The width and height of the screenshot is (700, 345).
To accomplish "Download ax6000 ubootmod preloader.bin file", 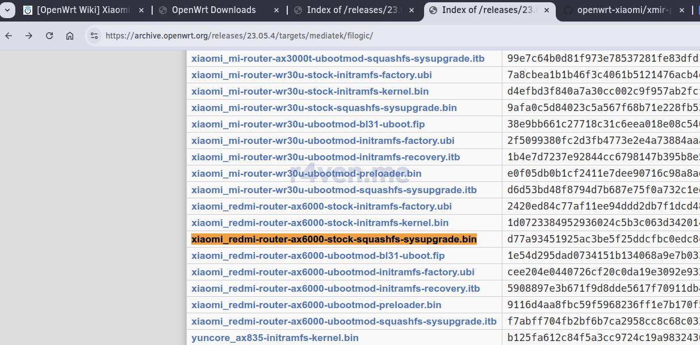I will coord(316,305).
